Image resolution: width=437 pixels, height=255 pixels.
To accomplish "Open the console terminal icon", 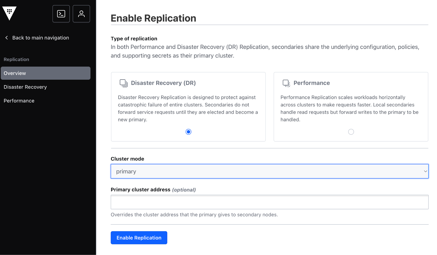I will tap(61, 14).
